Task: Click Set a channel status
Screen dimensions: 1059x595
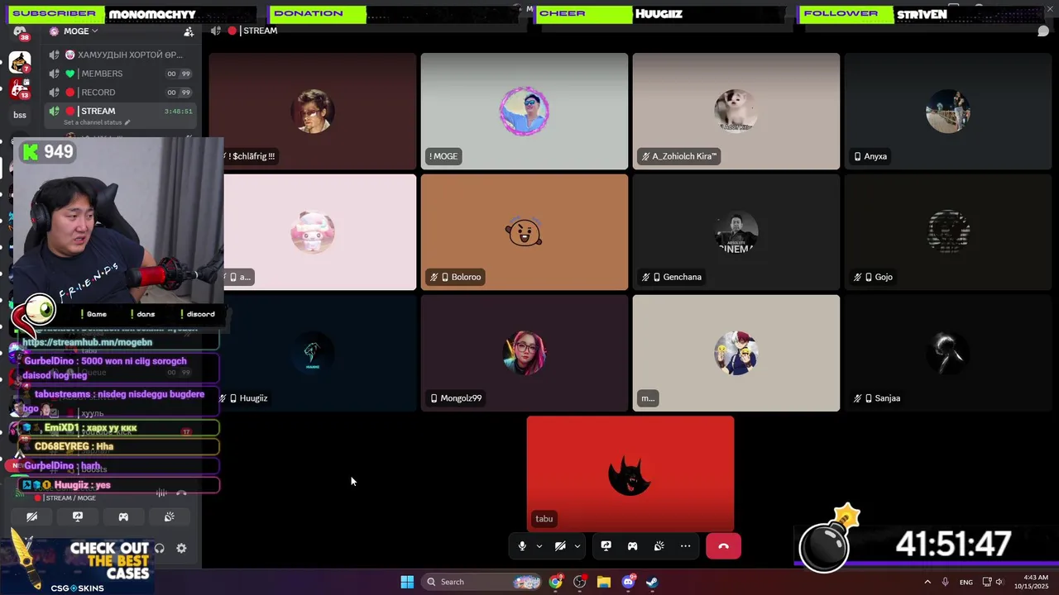Action: tap(97, 122)
